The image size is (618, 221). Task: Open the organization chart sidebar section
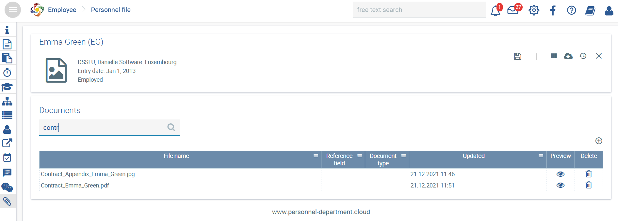[7, 101]
